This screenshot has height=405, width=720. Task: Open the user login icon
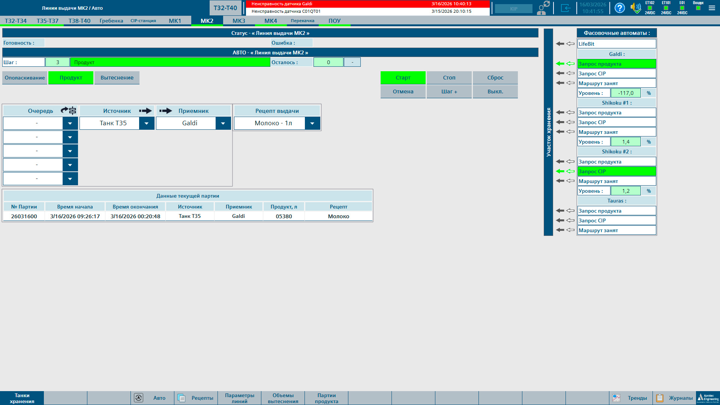point(543,8)
